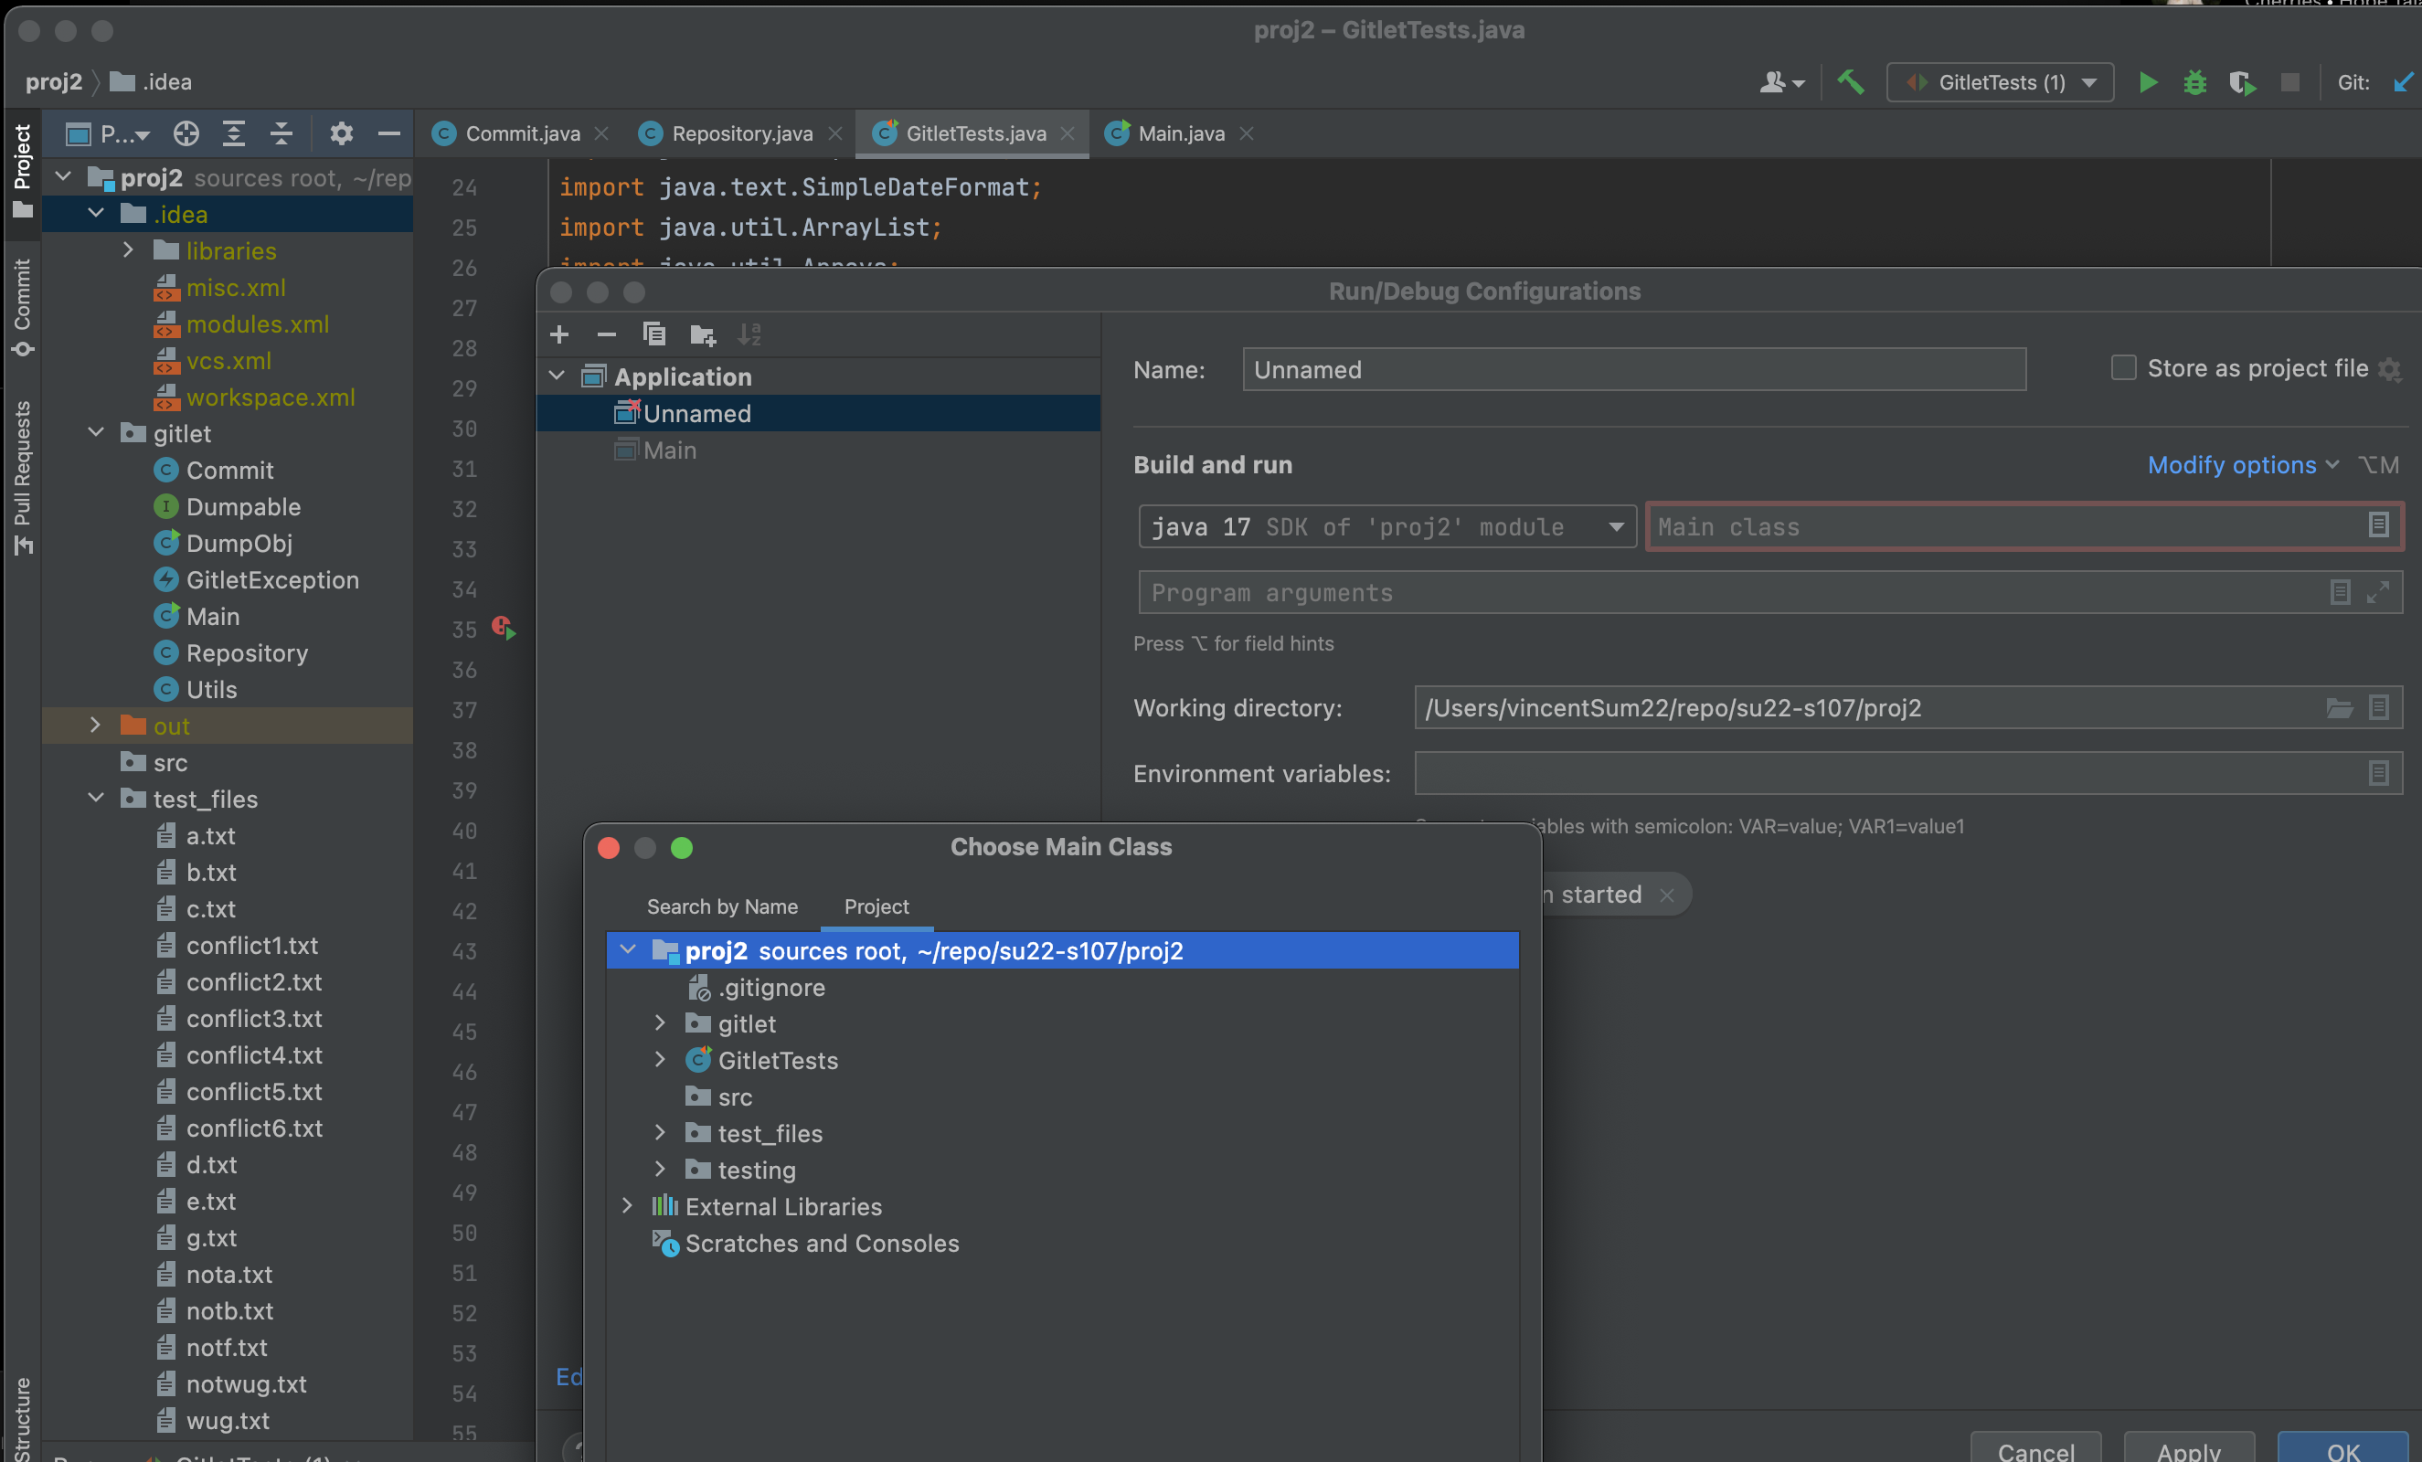Open project panel settings gear icon
2422x1462 pixels.
341,133
